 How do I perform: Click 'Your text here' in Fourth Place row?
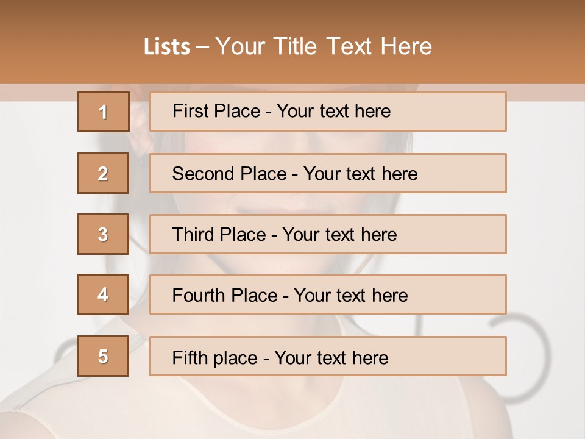tap(350, 296)
